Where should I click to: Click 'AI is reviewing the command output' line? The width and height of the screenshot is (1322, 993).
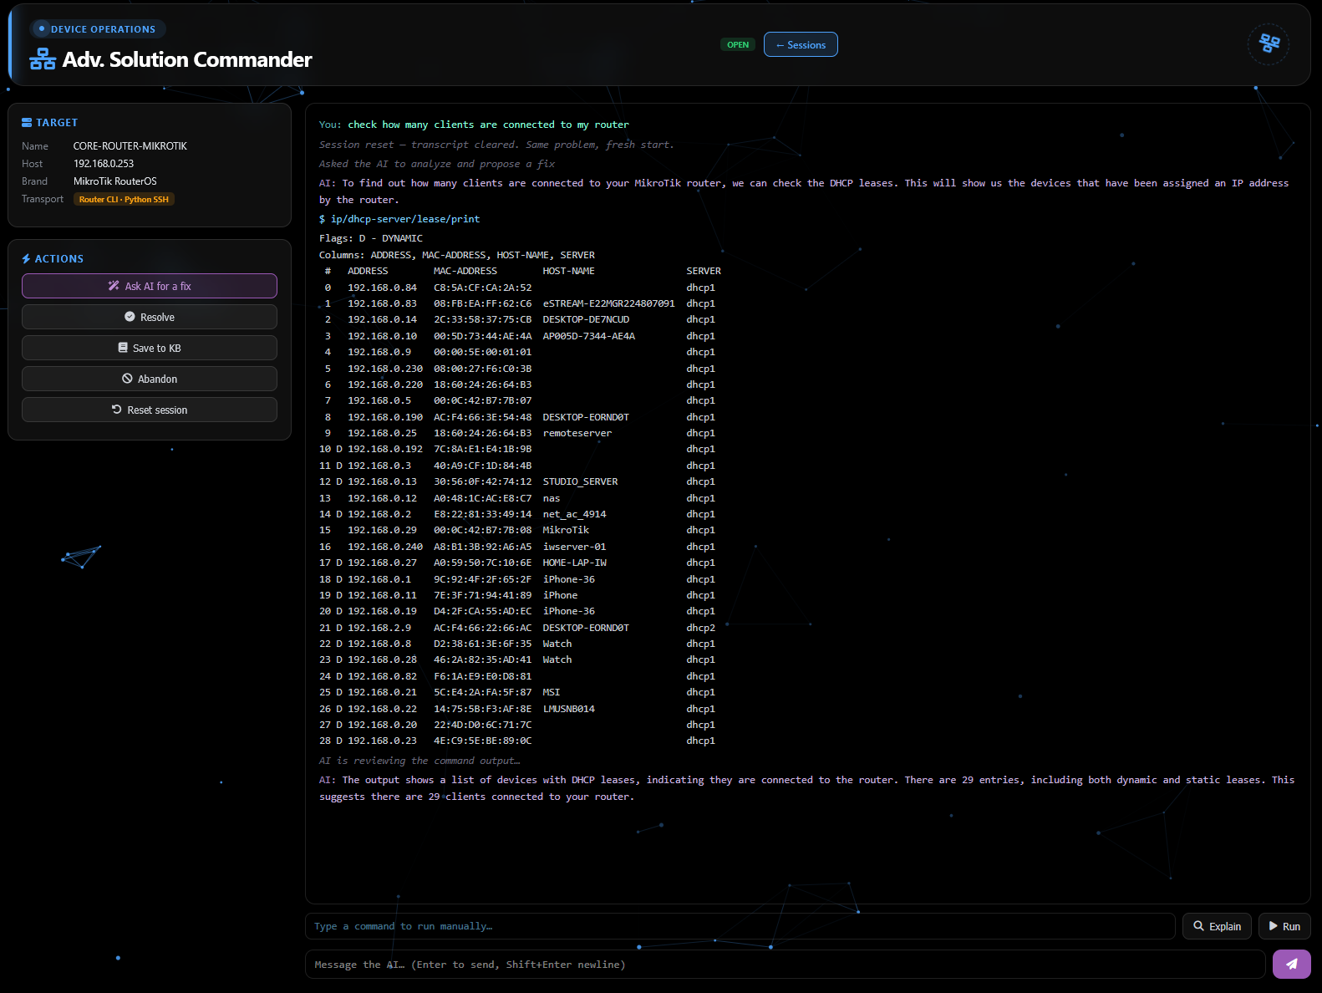coord(419,761)
